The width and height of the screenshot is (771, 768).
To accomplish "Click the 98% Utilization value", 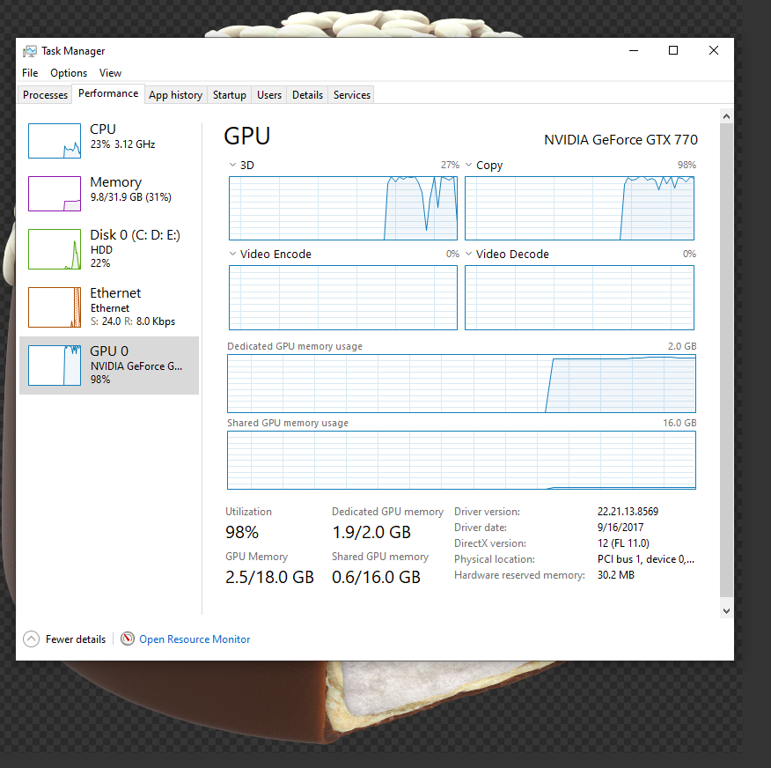I will pos(242,532).
